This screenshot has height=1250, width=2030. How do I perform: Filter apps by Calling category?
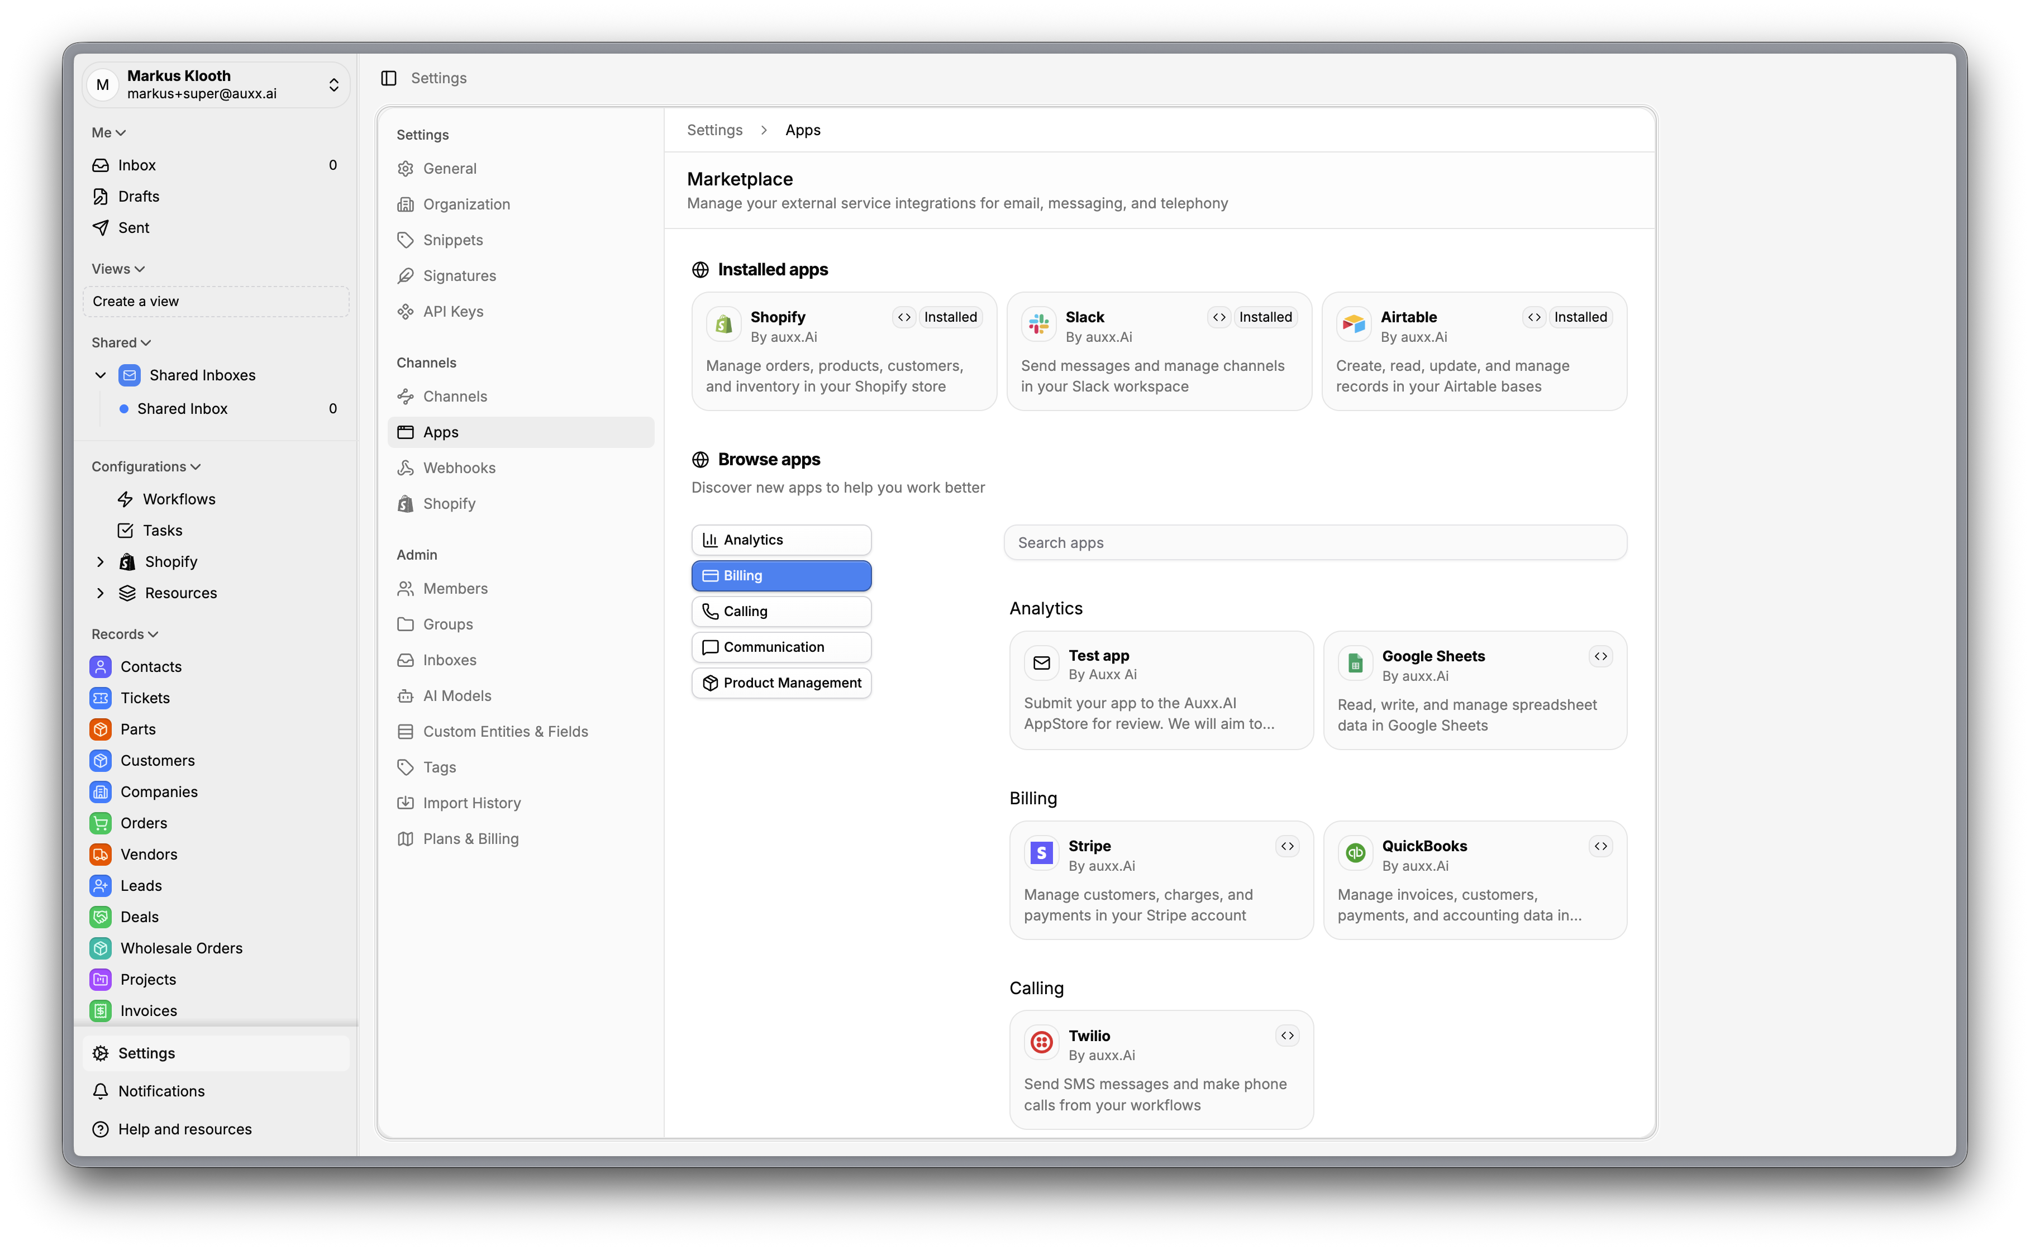(781, 612)
